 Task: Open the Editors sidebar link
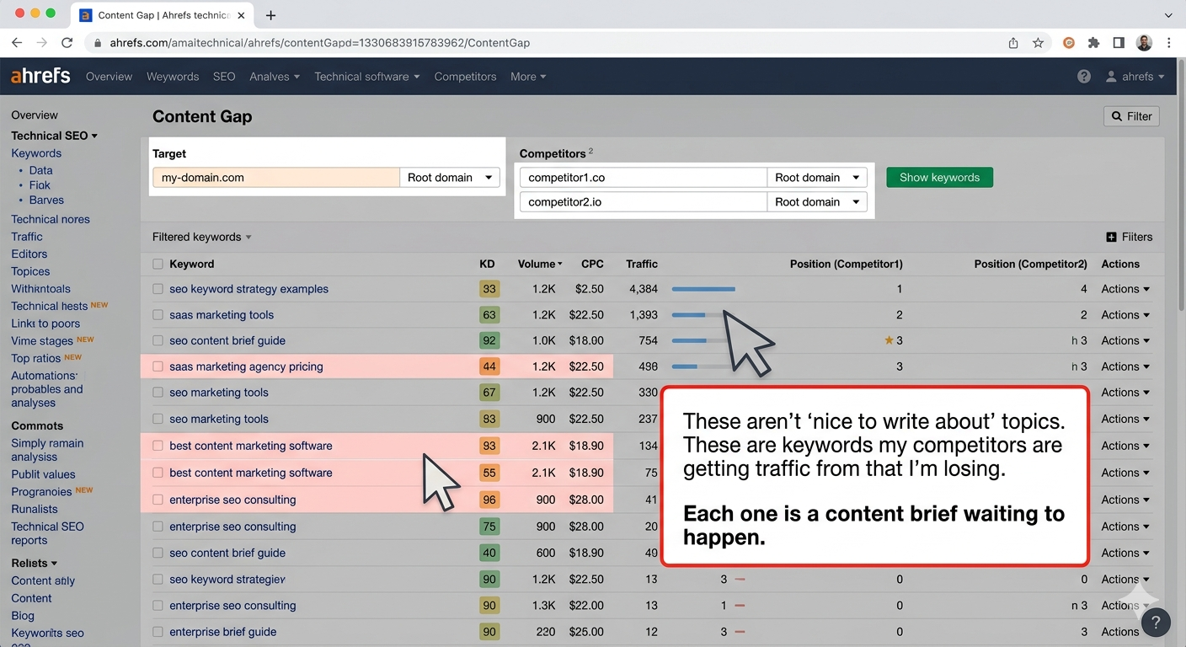(x=29, y=254)
